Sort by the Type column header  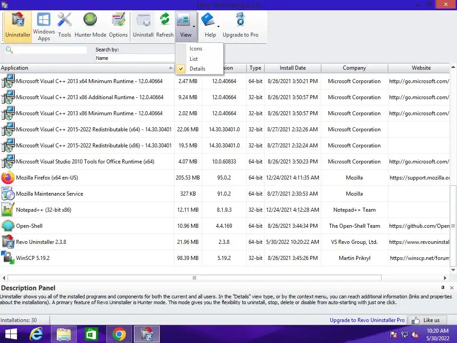pos(255,68)
